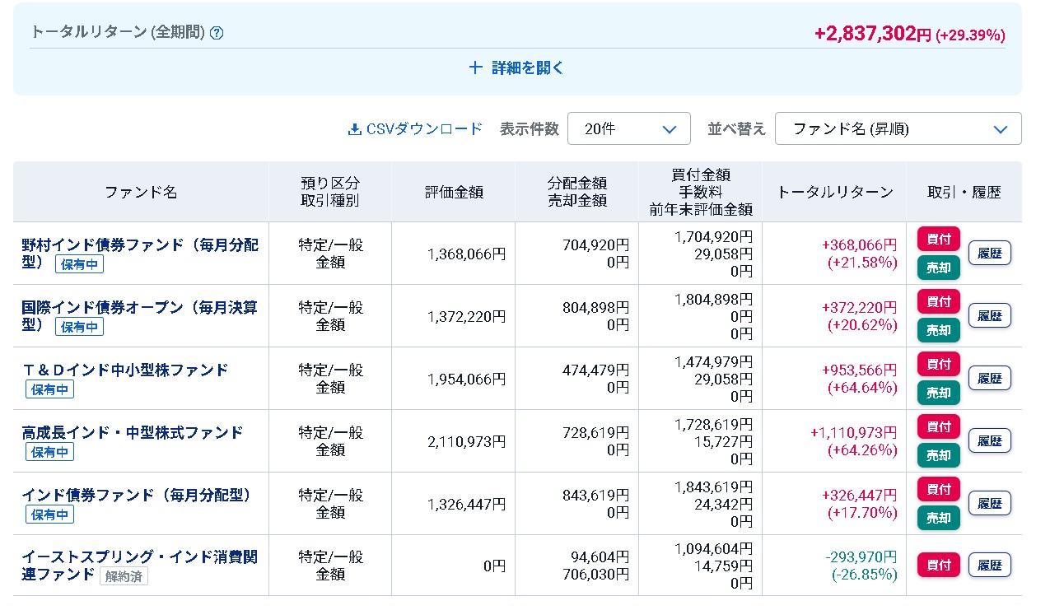Click 買付 for 野村インド債券ファンド
The height and width of the screenshot is (610, 1050).
point(938,239)
